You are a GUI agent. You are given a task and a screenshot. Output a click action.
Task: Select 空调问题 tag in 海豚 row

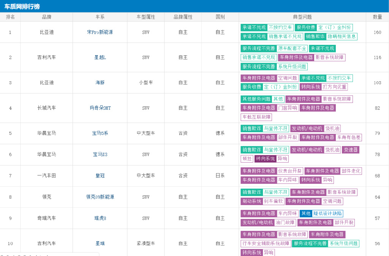pos(287,78)
